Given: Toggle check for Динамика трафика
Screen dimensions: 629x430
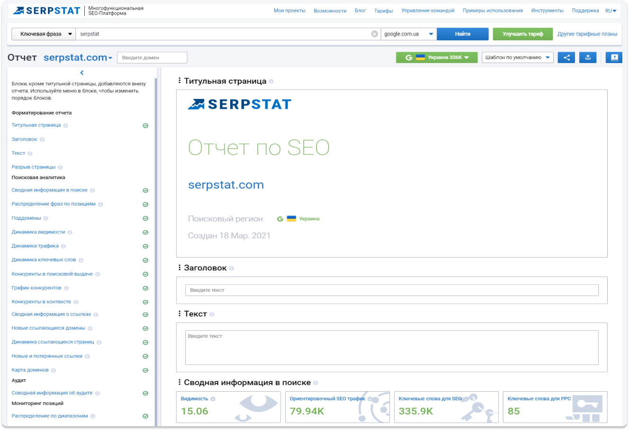Looking at the screenshot, I should [145, 246].
